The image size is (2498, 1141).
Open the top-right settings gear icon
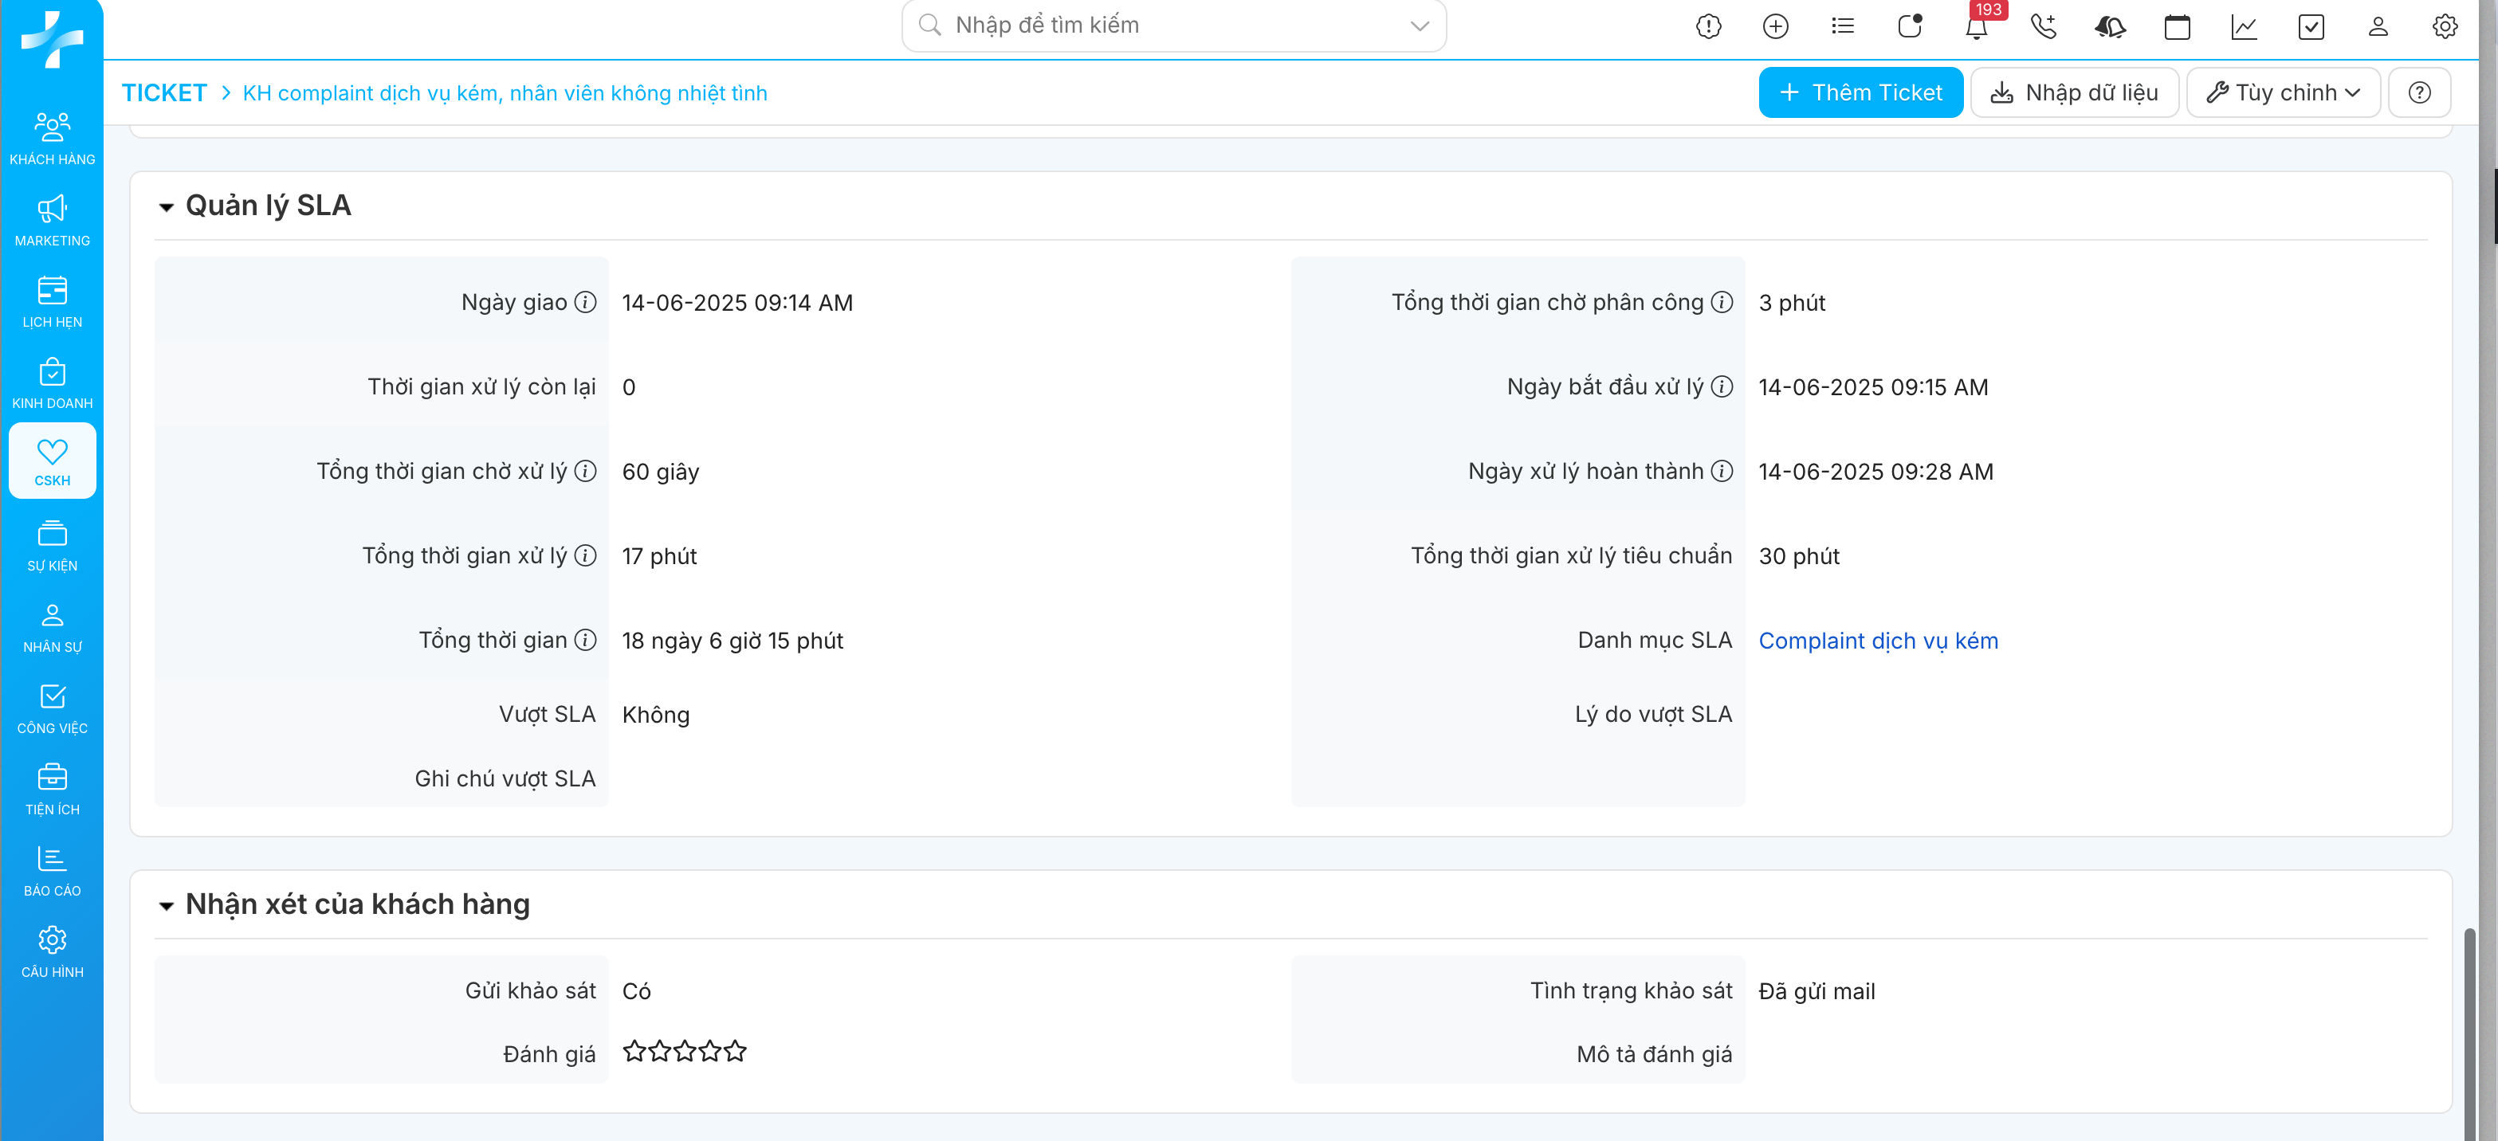pos(2444,26)
